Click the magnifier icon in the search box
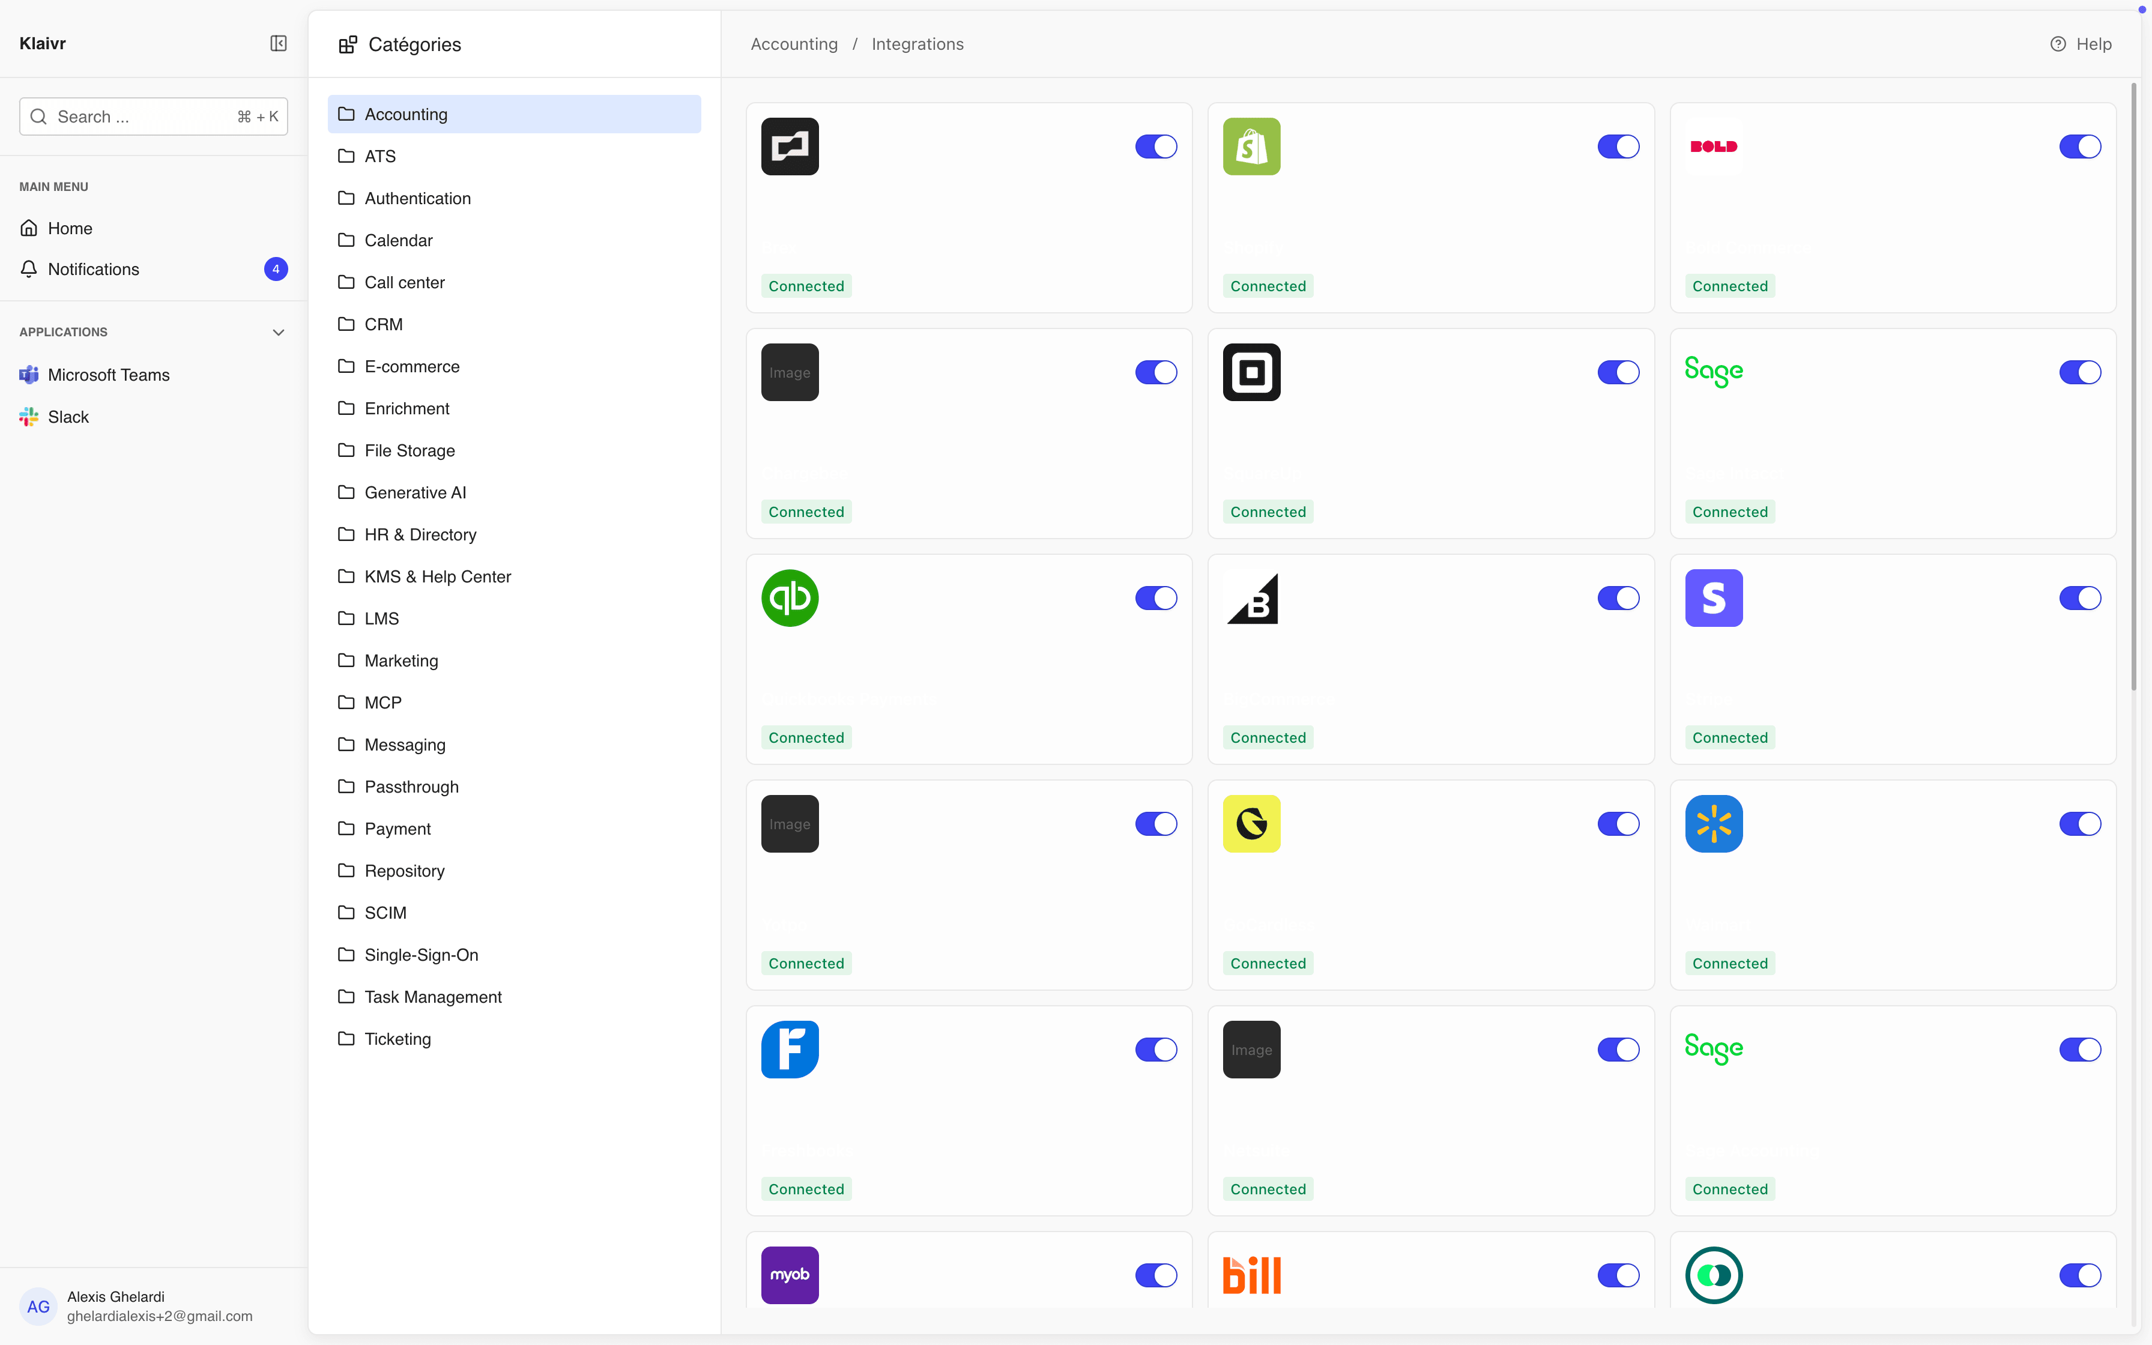The height and width of the screenshot is (1345, 2152). 38,116
